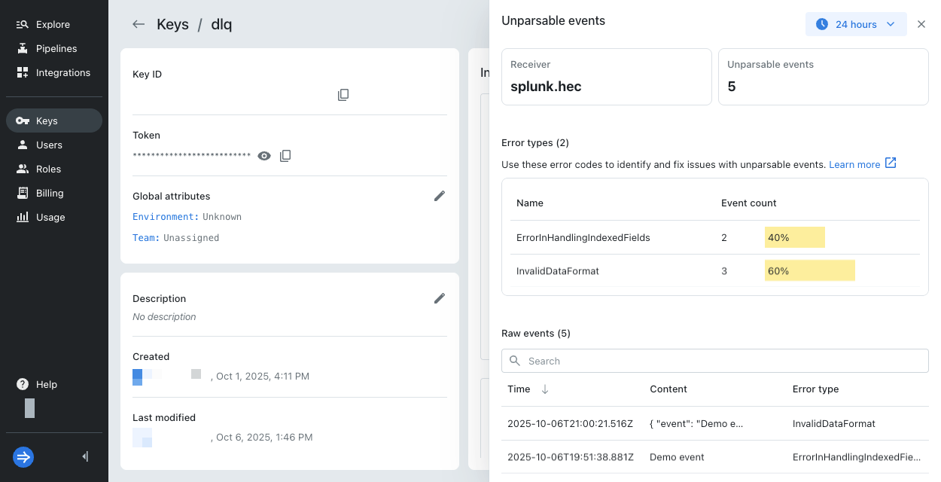
Task: Copy the Key ID to clipboard
Action: pos(343,95)
